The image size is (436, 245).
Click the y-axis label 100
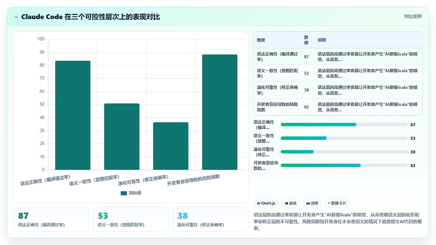point(41,39)
